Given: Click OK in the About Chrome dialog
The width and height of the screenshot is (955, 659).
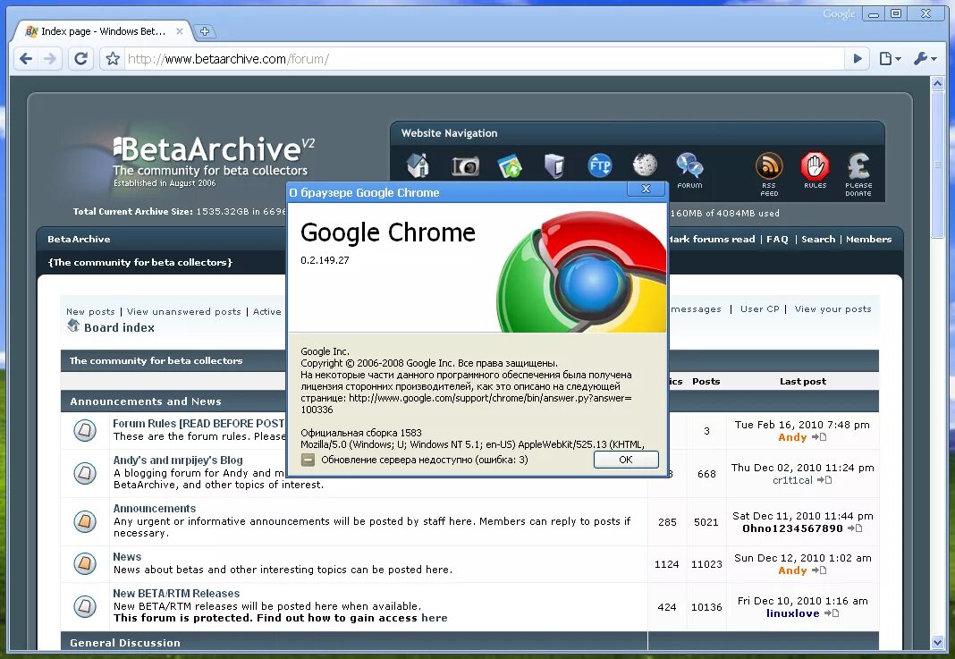Looking at the screenshot, I should [626, 460].
